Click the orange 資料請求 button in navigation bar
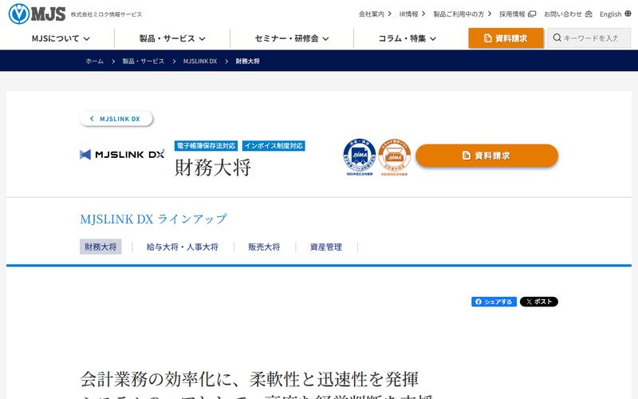Viewport: 638px width, 399px height. pos(506,38)
